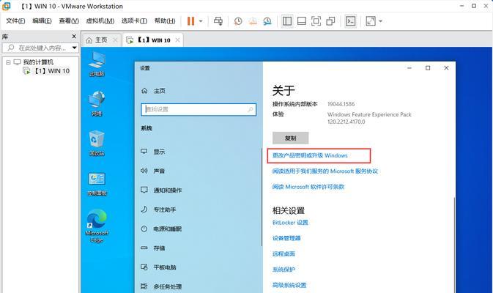Open the 查看(V) menu
The width and height of the screenshot is (493, 293).
pyautogui.click(x=69, y=21)
